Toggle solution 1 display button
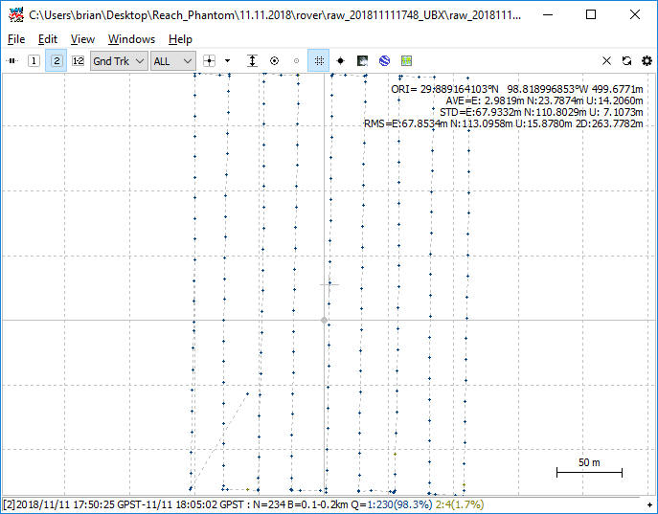 tap(34, 60)
